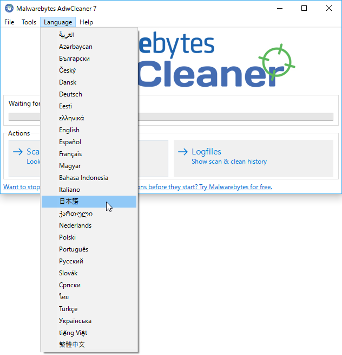Open the Tools menu

[29, 22]
